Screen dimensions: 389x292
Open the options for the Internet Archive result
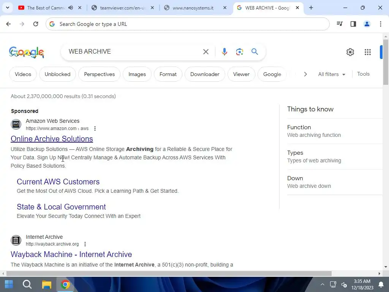[85, 244]
